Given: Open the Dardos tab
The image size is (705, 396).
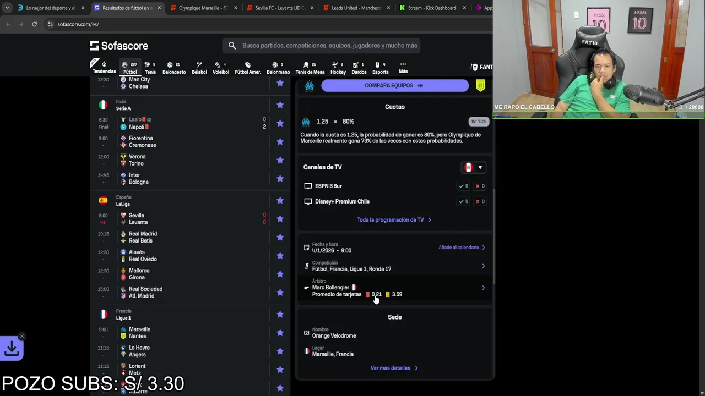Looking at the screenshot, I should pos(359,68).
